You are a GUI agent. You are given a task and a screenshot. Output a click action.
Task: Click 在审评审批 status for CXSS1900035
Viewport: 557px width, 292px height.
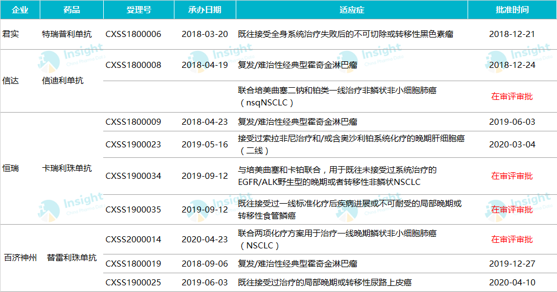pos(512,210)
